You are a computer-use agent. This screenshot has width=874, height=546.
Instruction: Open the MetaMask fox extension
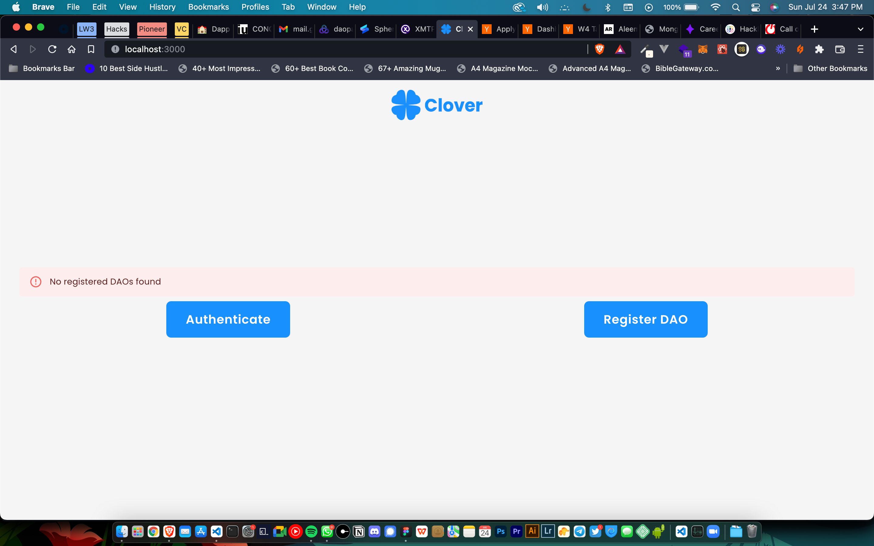(703, 49)
